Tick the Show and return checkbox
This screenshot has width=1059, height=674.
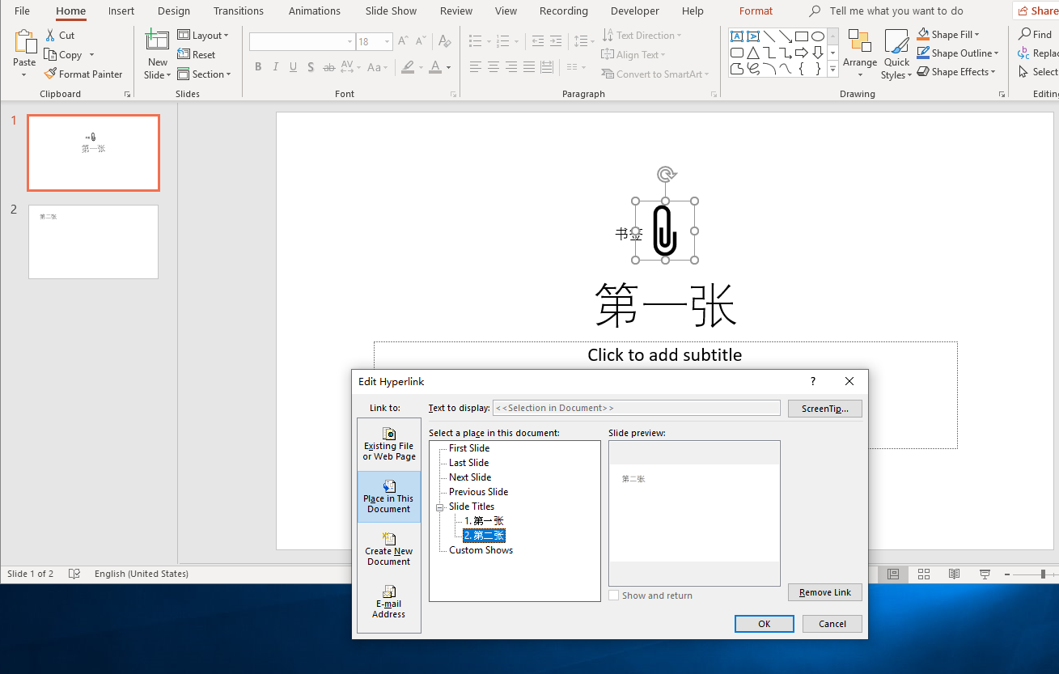(614, 596)
